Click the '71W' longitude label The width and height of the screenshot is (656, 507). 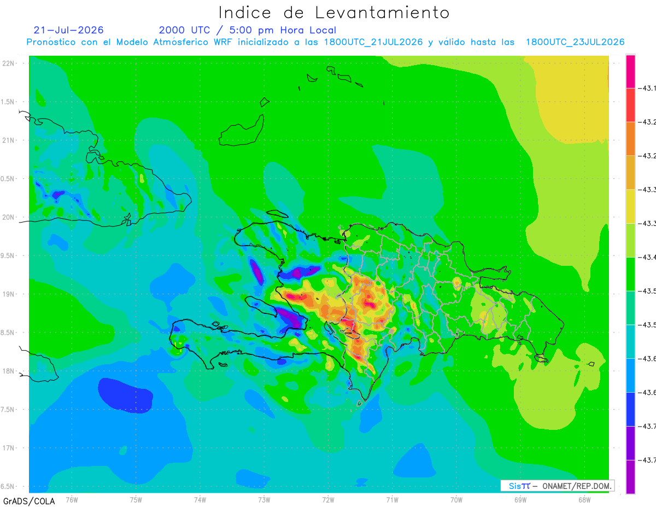392,500
